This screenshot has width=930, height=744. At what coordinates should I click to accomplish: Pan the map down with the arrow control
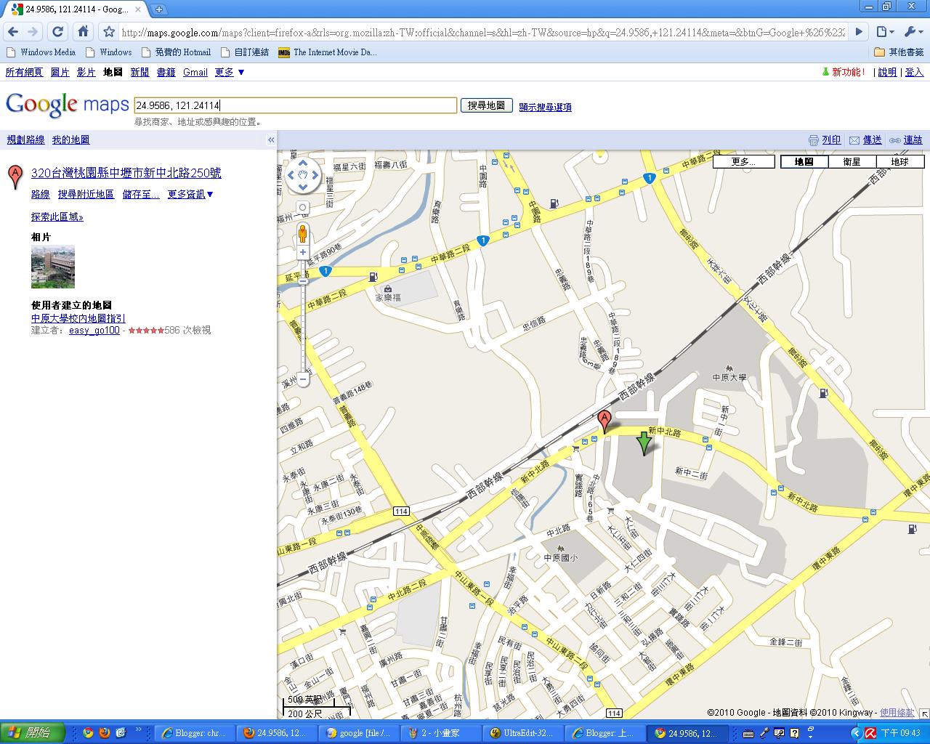(x=303, y=186)
